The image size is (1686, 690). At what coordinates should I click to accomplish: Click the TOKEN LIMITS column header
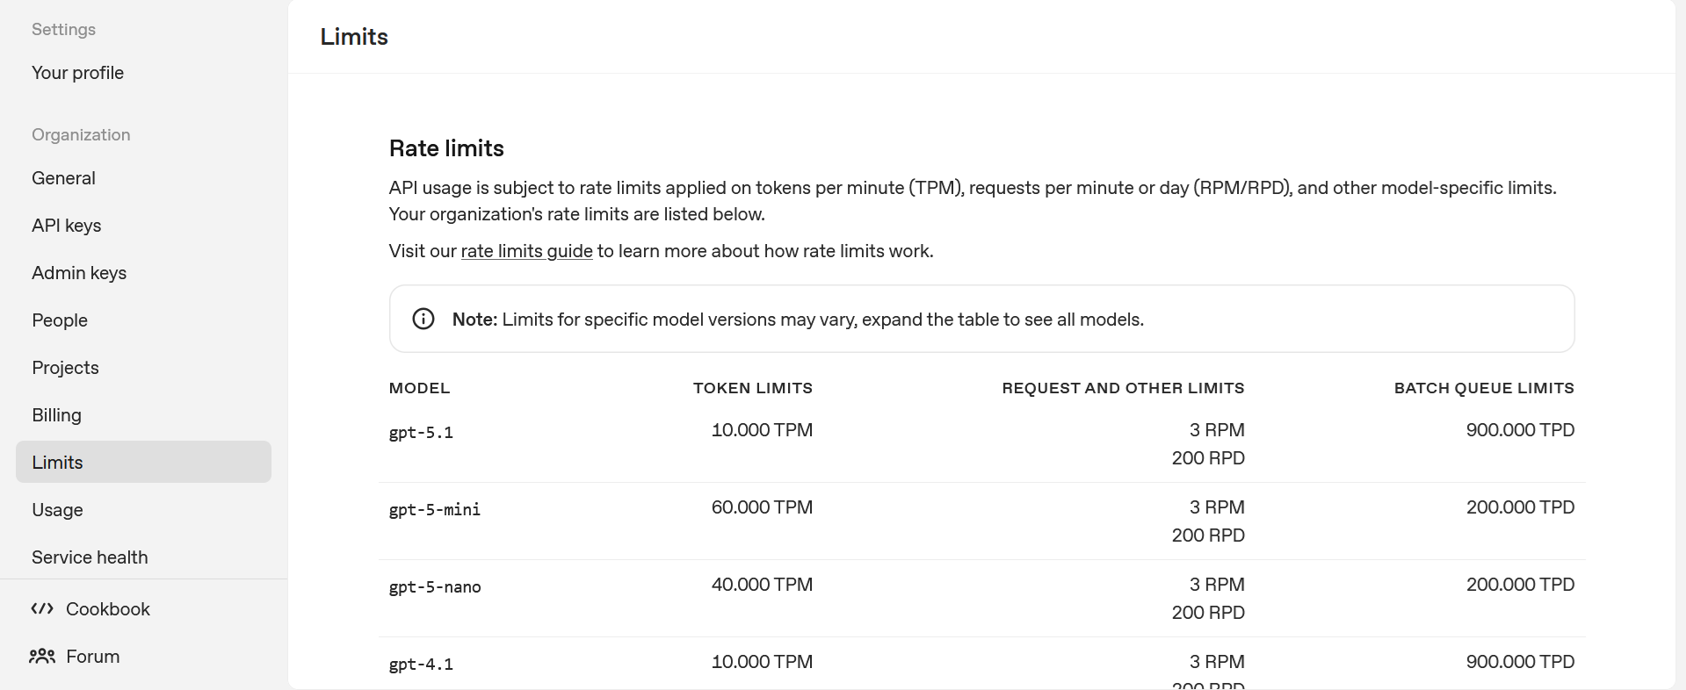pyautogui.click(x=753, y=388)
